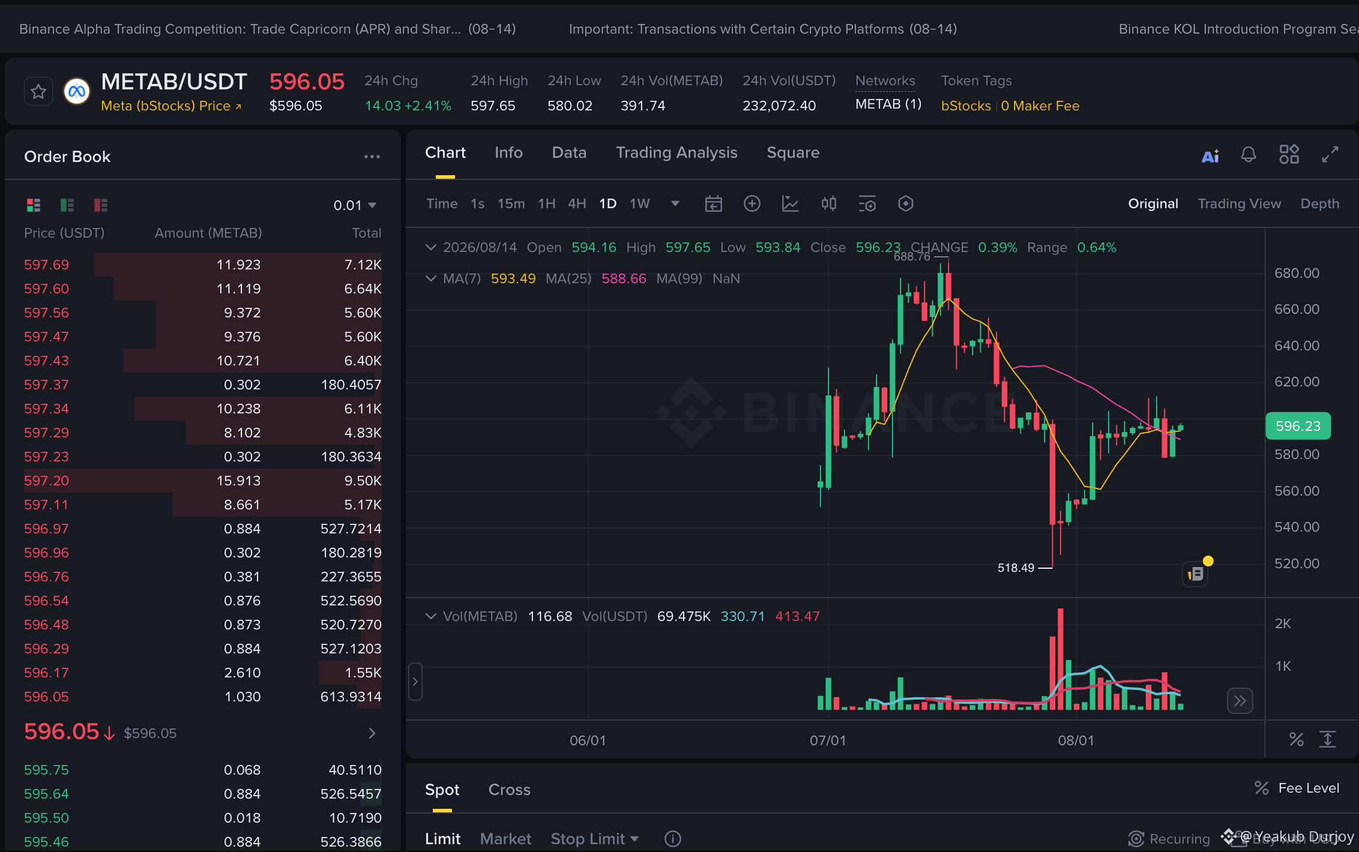Open the Fee Level link

(1297, 788)
